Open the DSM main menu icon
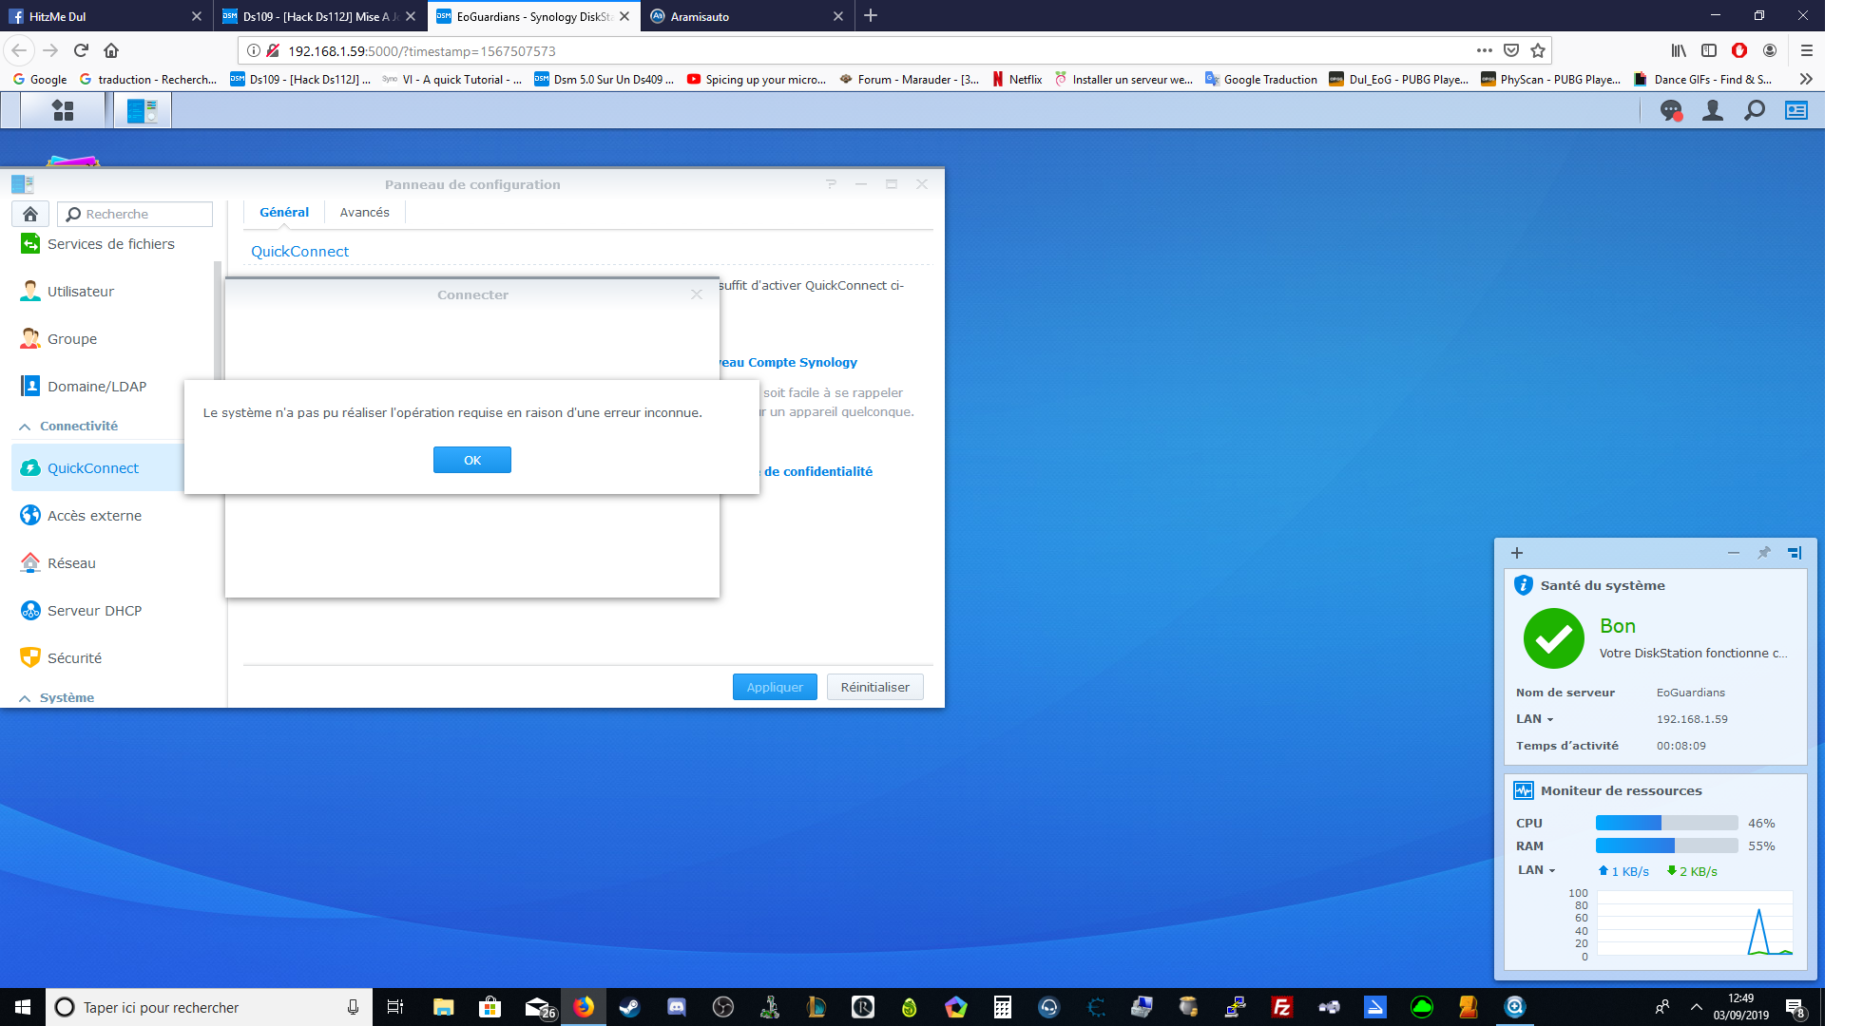 [63, 111]
